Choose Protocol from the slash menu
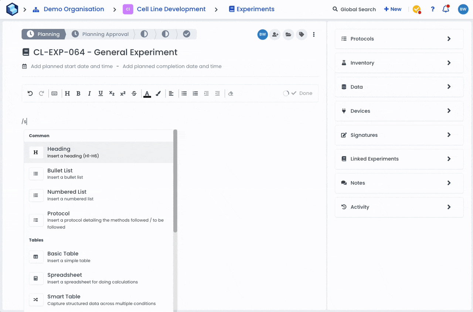The image size is (473, 312). pos(98,220)
